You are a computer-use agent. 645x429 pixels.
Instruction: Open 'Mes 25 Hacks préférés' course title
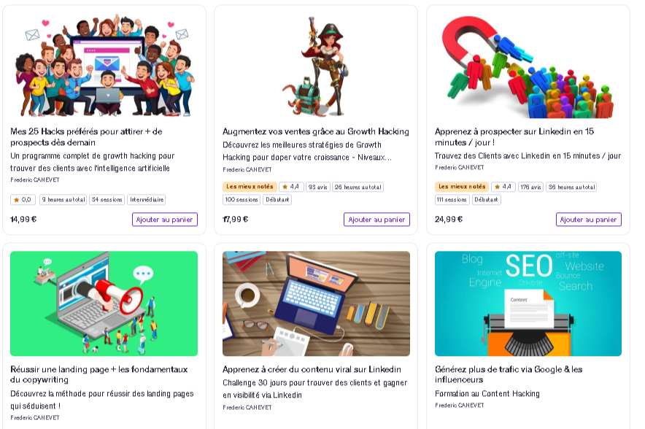[x=86, y=137]
